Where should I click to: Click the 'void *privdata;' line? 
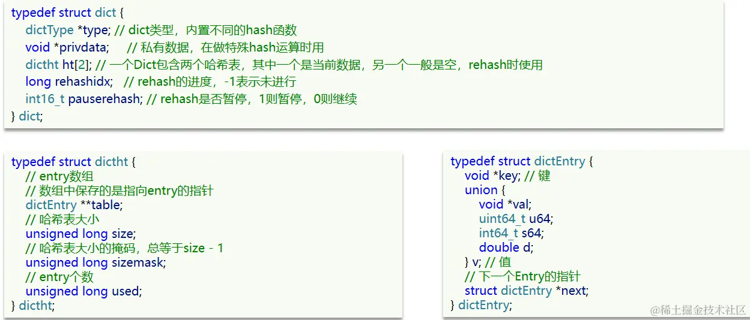(175, 47)
